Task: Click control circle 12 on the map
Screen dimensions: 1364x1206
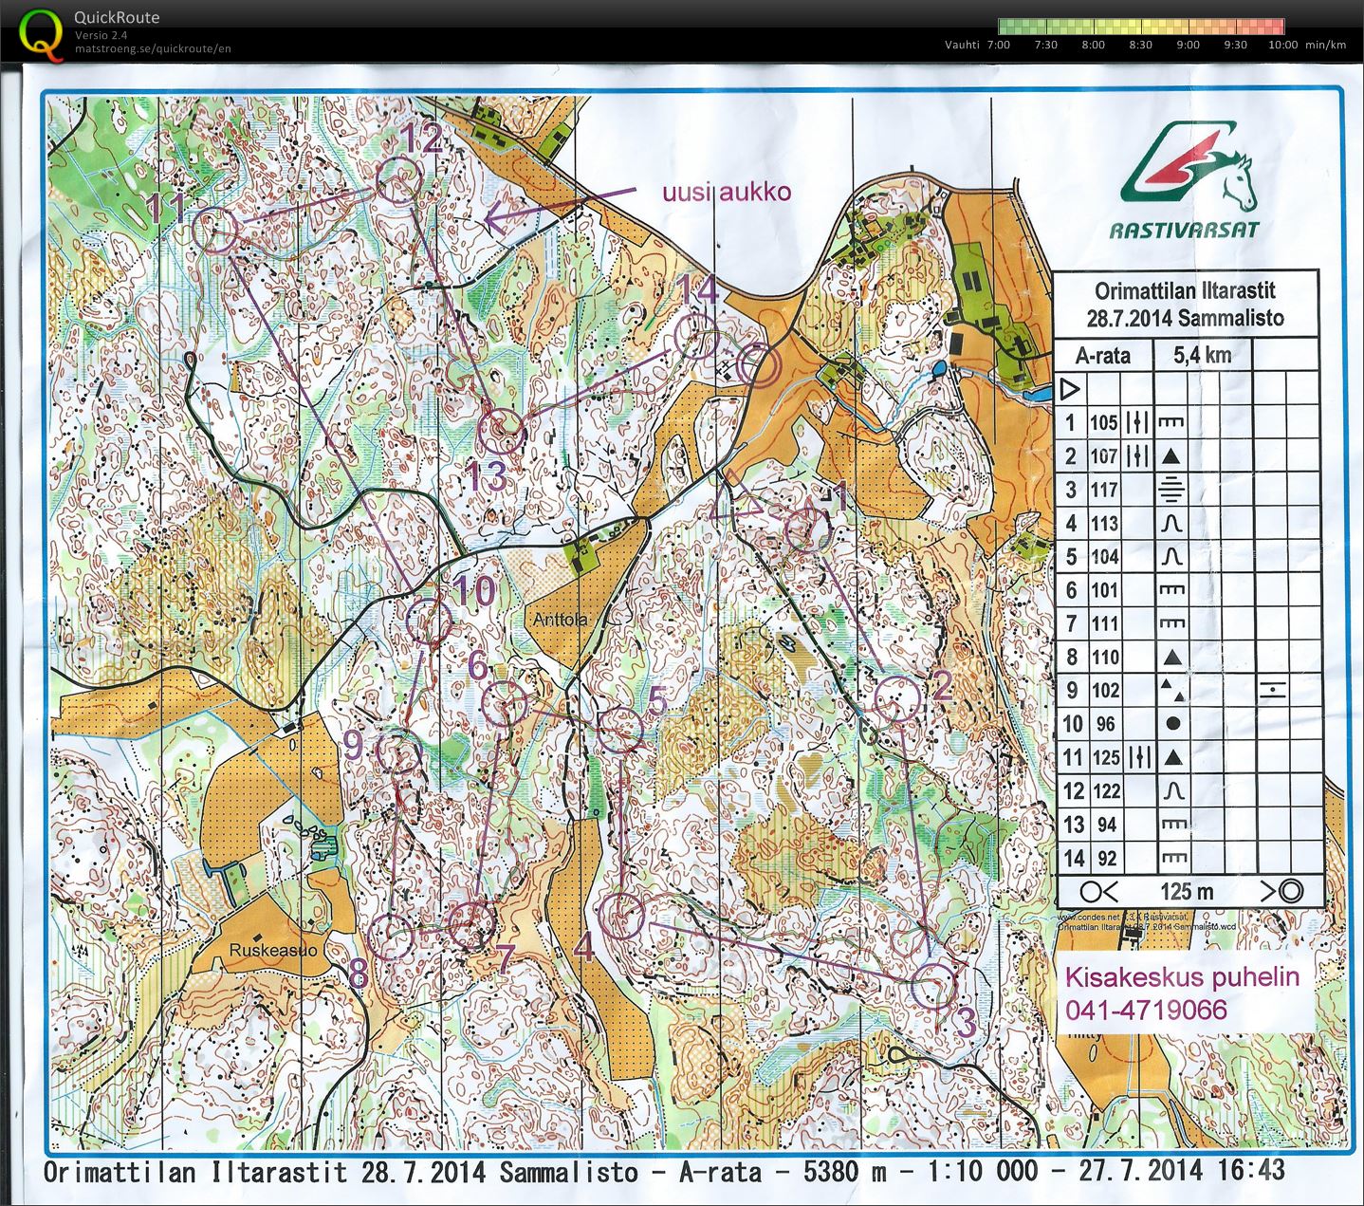Action: click(399, 180)
